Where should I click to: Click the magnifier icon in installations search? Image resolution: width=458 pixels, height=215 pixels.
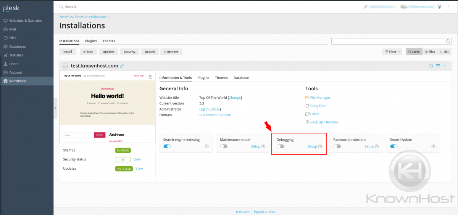pyautogui.click(x=448, y=41)
